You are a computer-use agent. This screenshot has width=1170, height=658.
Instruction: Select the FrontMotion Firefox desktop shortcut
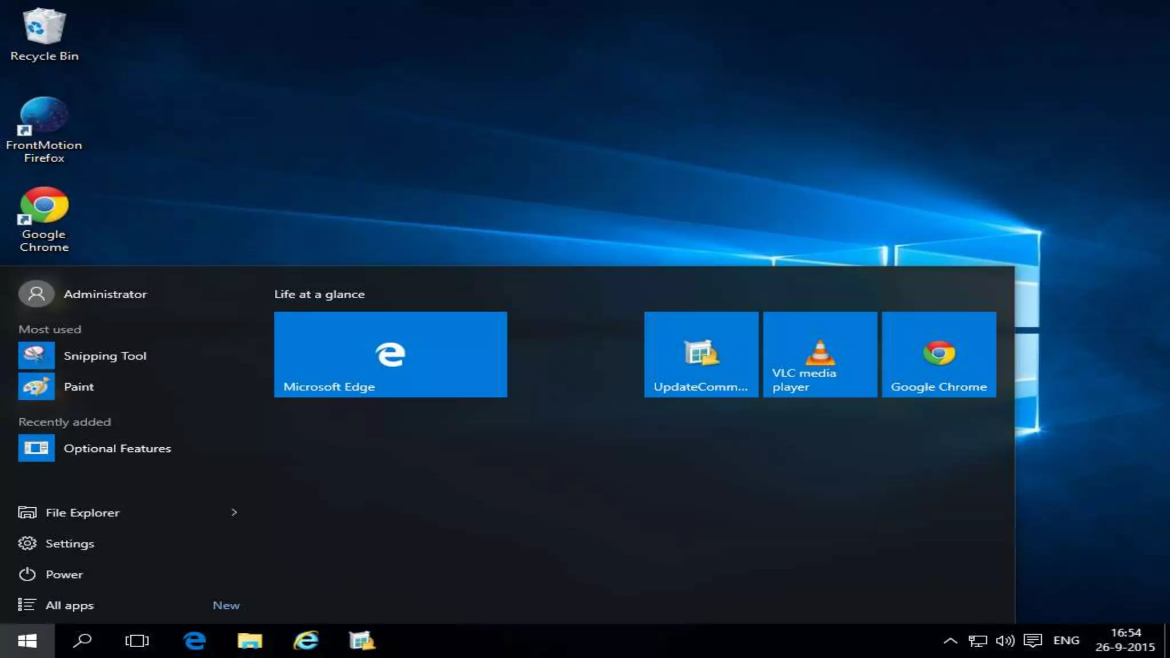click(44, 130)
